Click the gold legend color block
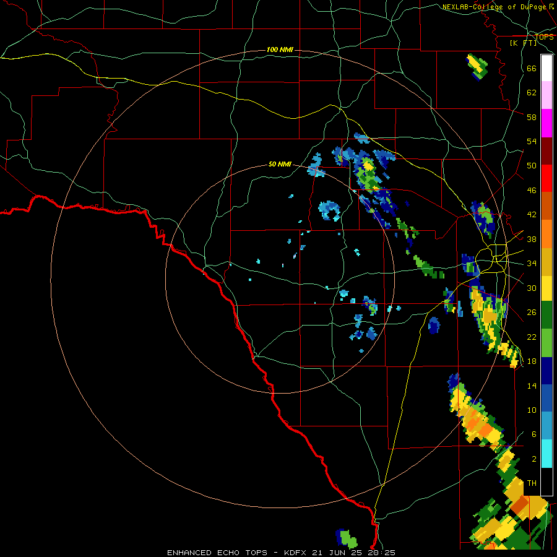This screenshot has height=557, width=557. coord(546,262)
